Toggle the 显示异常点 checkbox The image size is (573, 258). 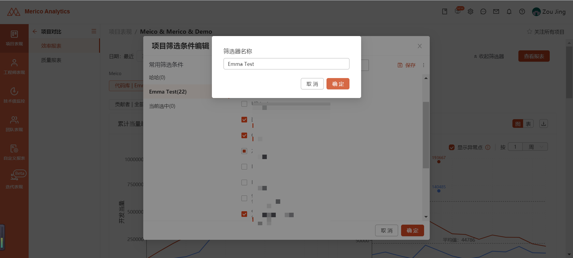[452, 147]
